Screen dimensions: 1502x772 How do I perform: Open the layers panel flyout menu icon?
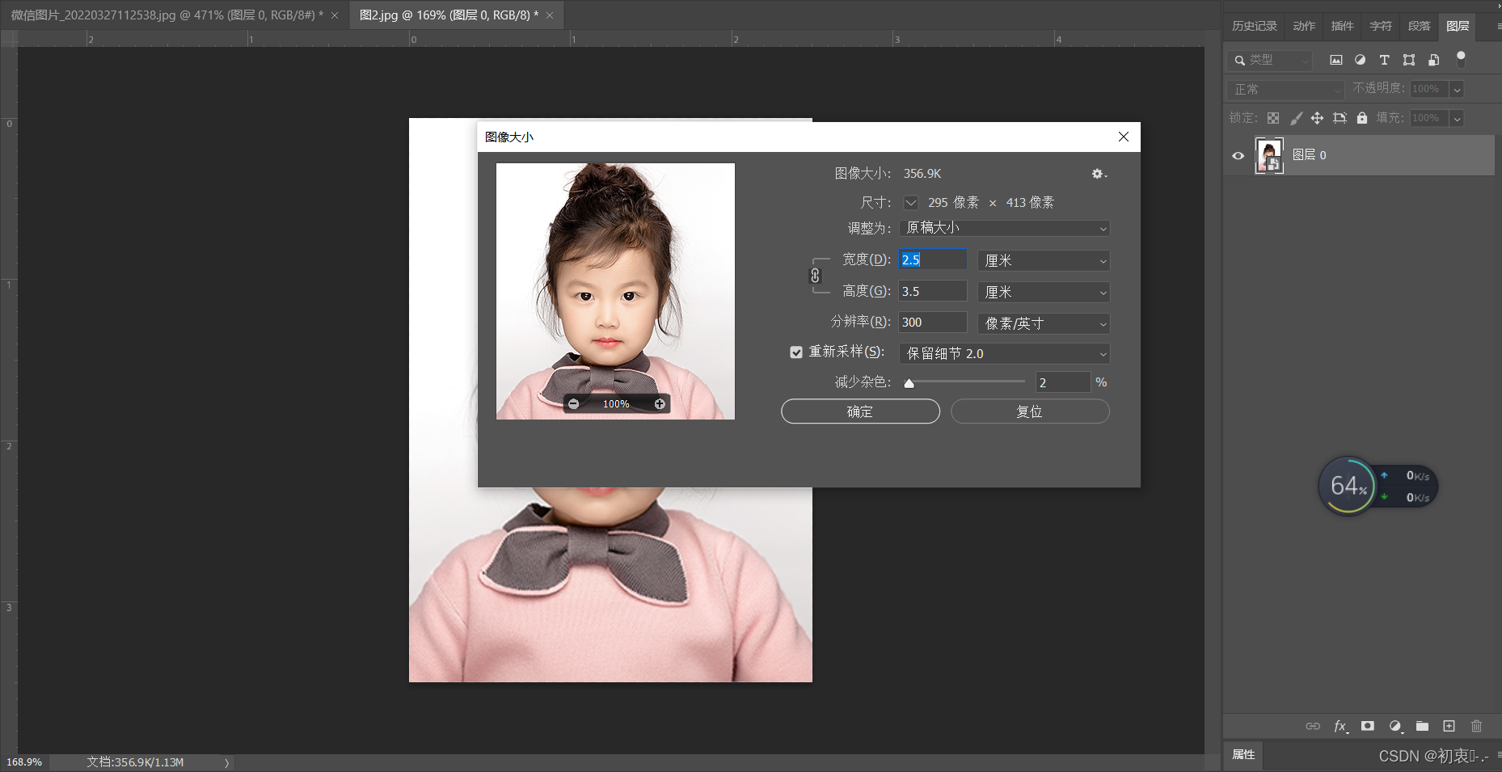[1498, 26]
